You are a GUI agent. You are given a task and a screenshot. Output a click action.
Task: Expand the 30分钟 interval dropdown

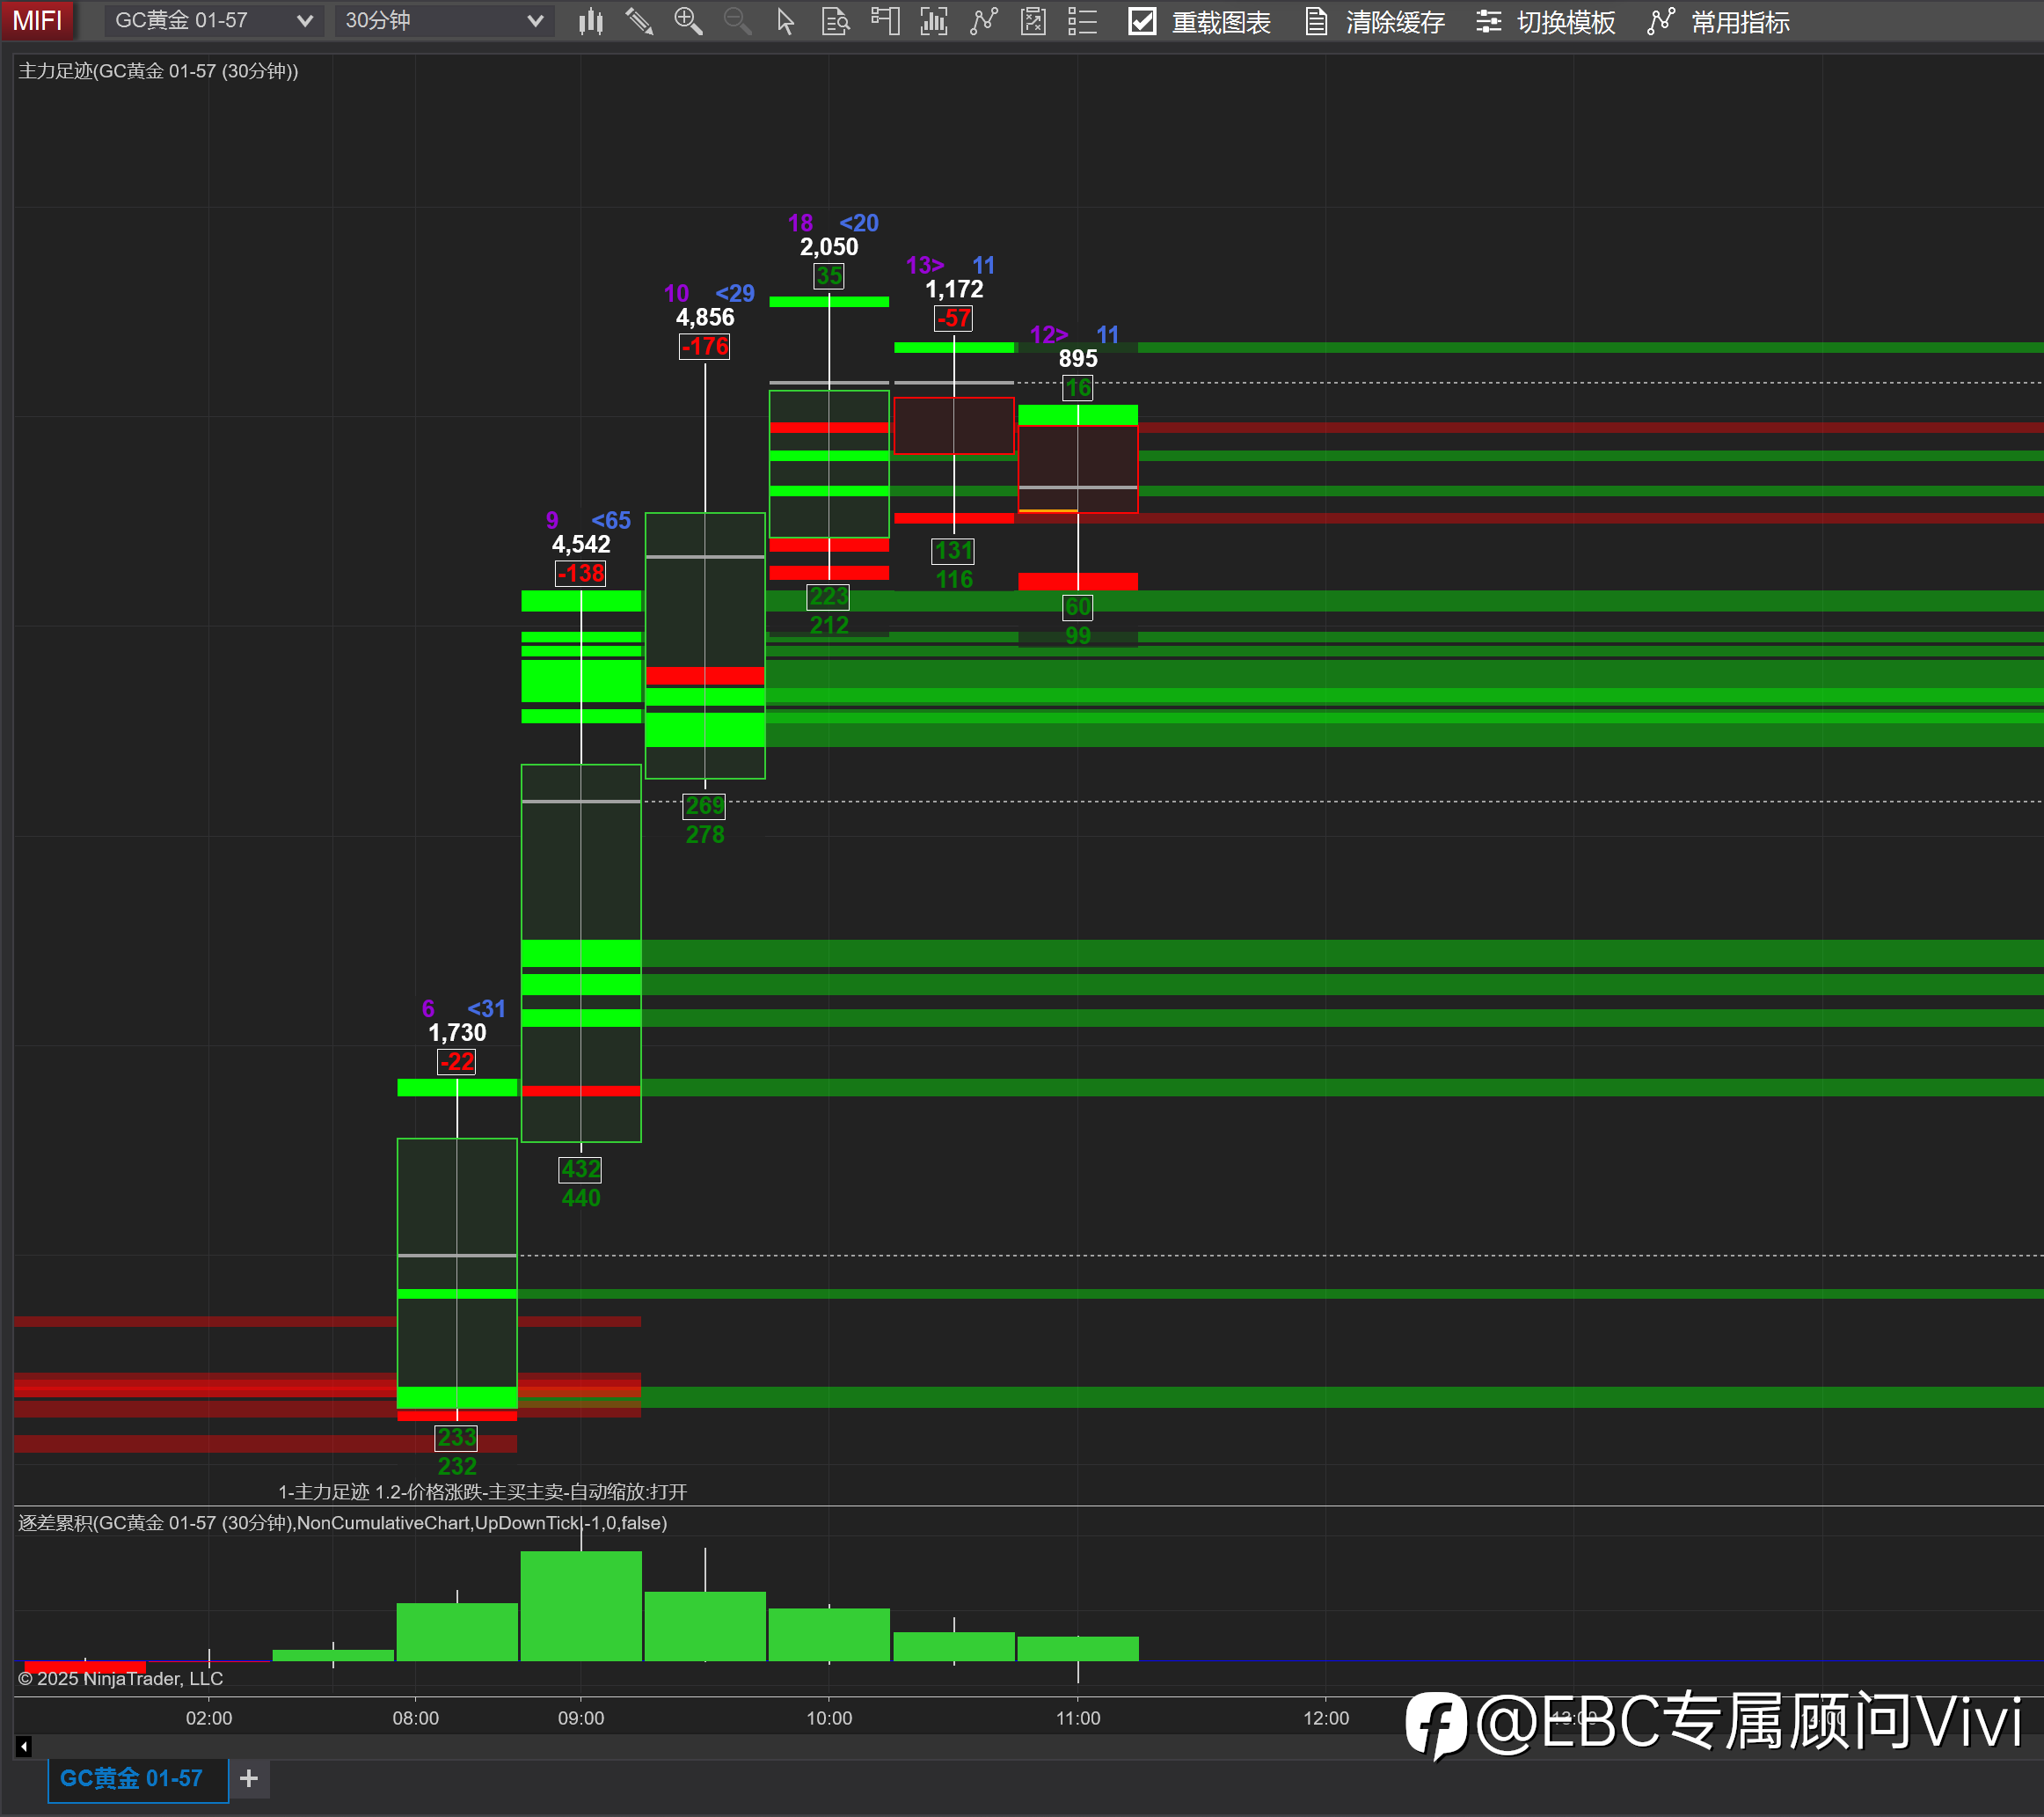[443, 21]
